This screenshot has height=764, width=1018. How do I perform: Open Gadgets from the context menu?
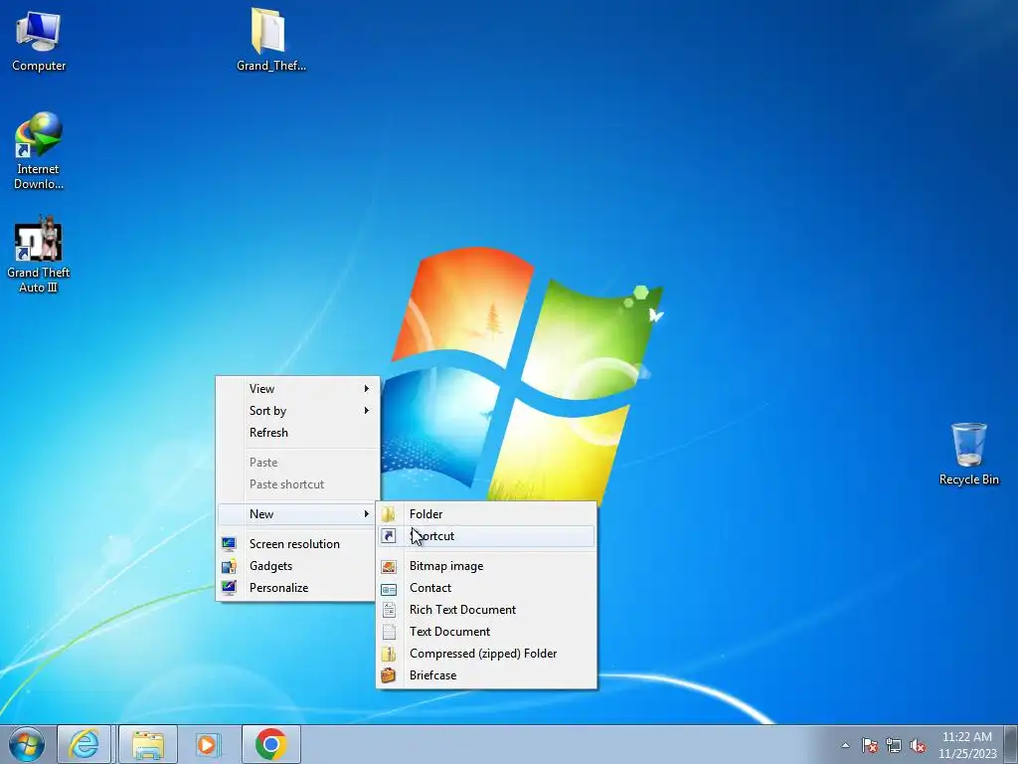pos(298,566)
